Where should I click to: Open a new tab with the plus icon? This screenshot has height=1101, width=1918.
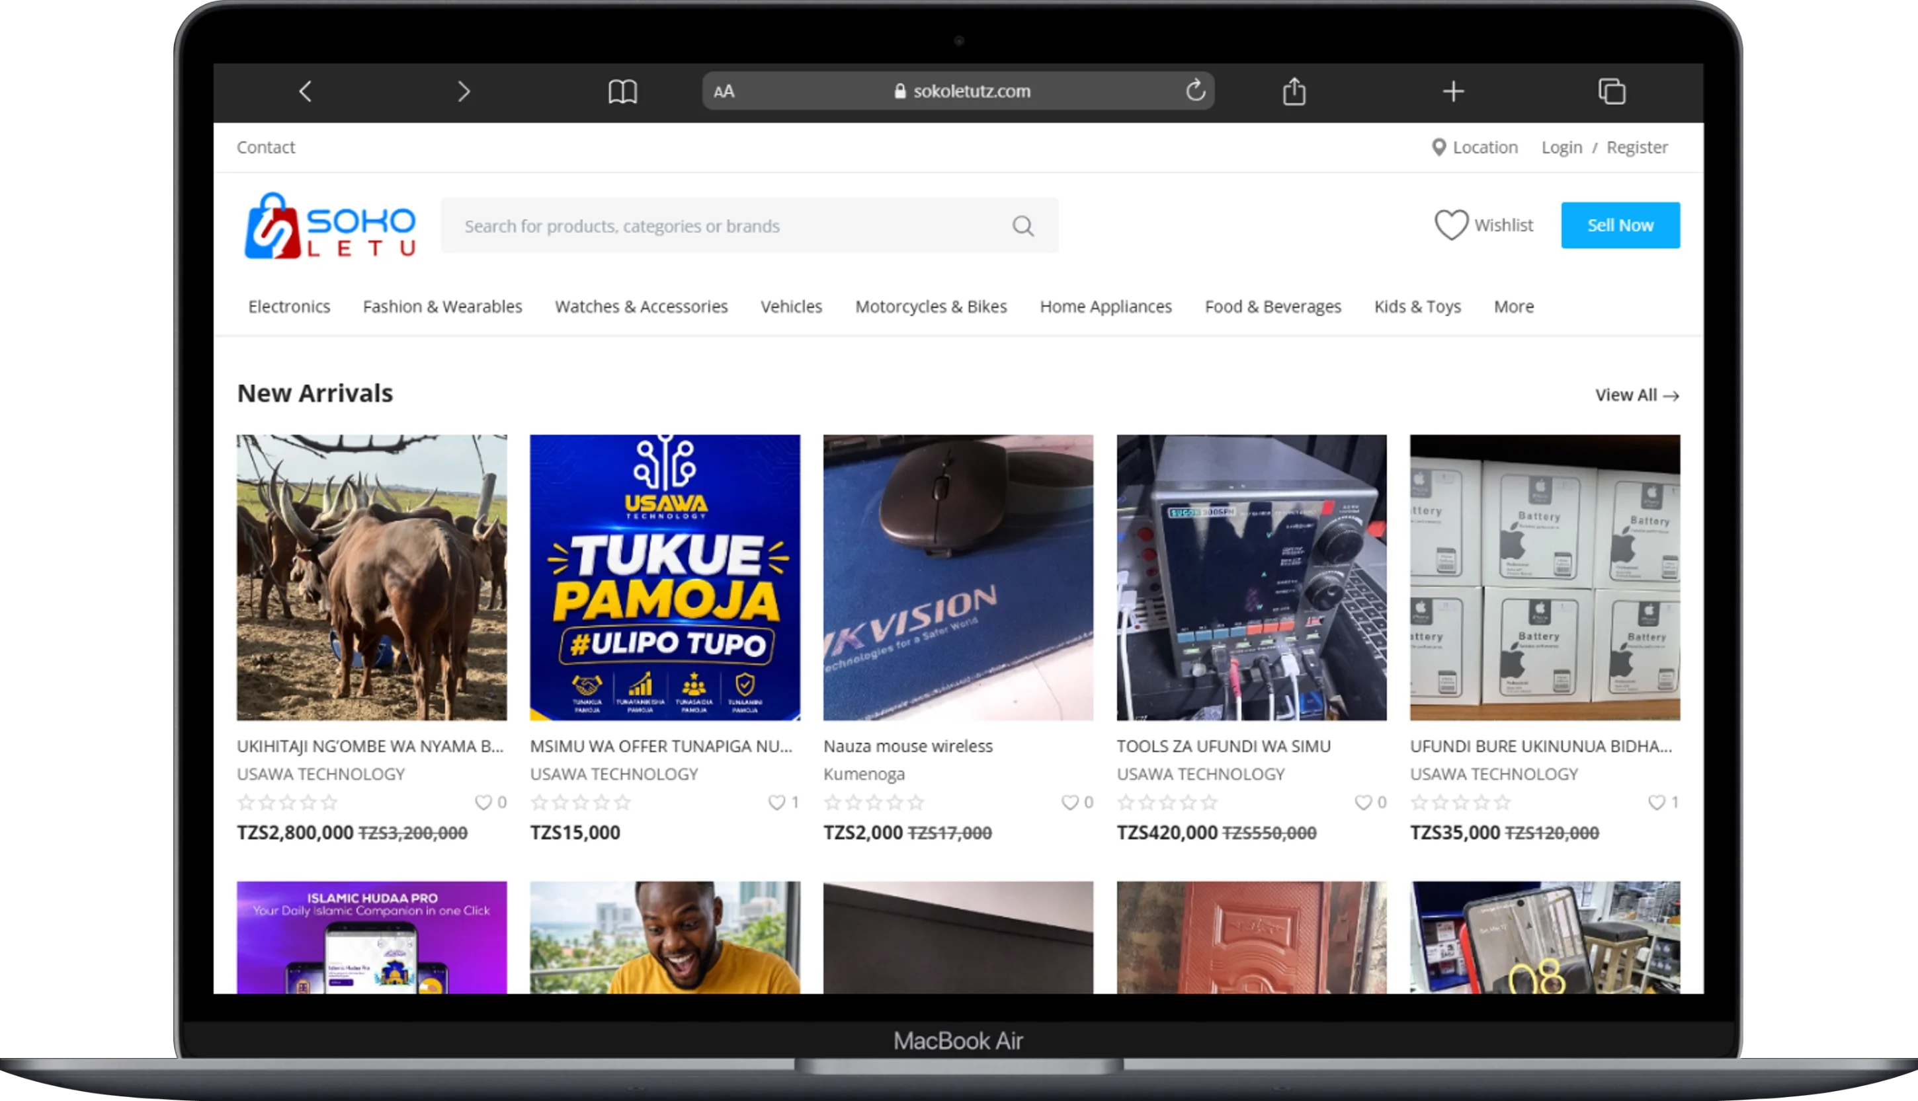(x=1452, y=91)
